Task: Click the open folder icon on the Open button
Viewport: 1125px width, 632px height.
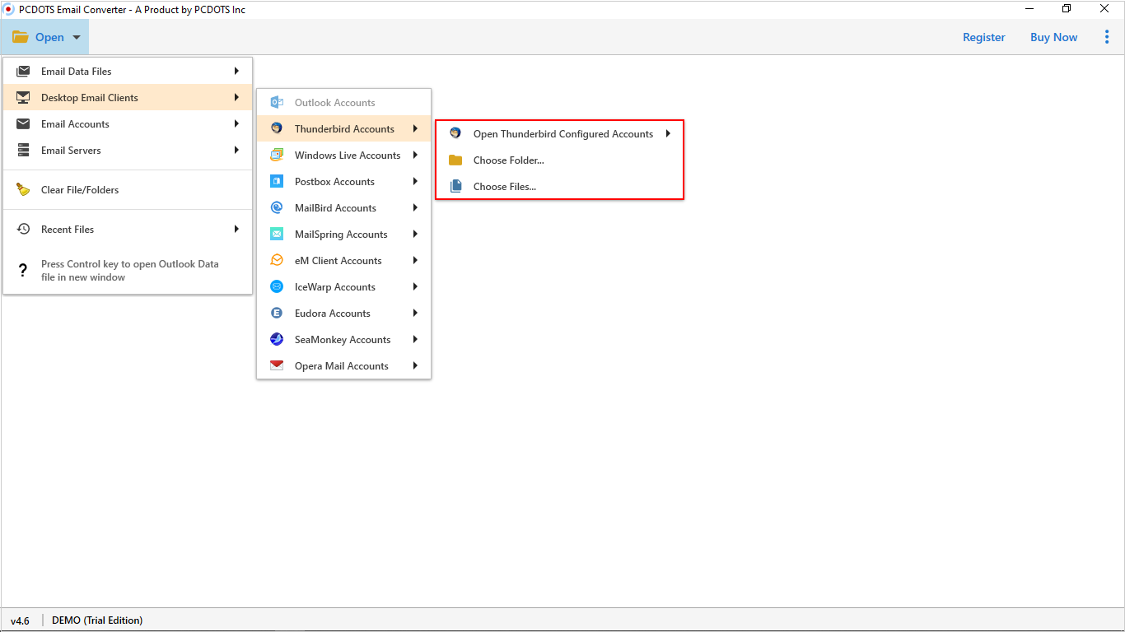Action: pyautogui.click(x=21, y=37)
